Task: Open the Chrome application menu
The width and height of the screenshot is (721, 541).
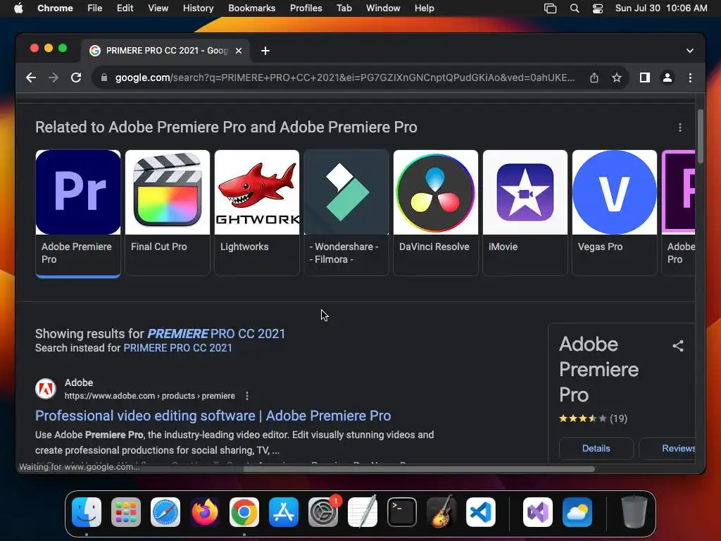Action: pyautogui.click(x=55, y=8)
